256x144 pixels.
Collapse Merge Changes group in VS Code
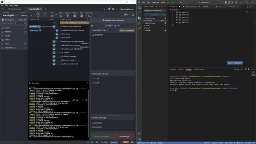coord(144,18)
